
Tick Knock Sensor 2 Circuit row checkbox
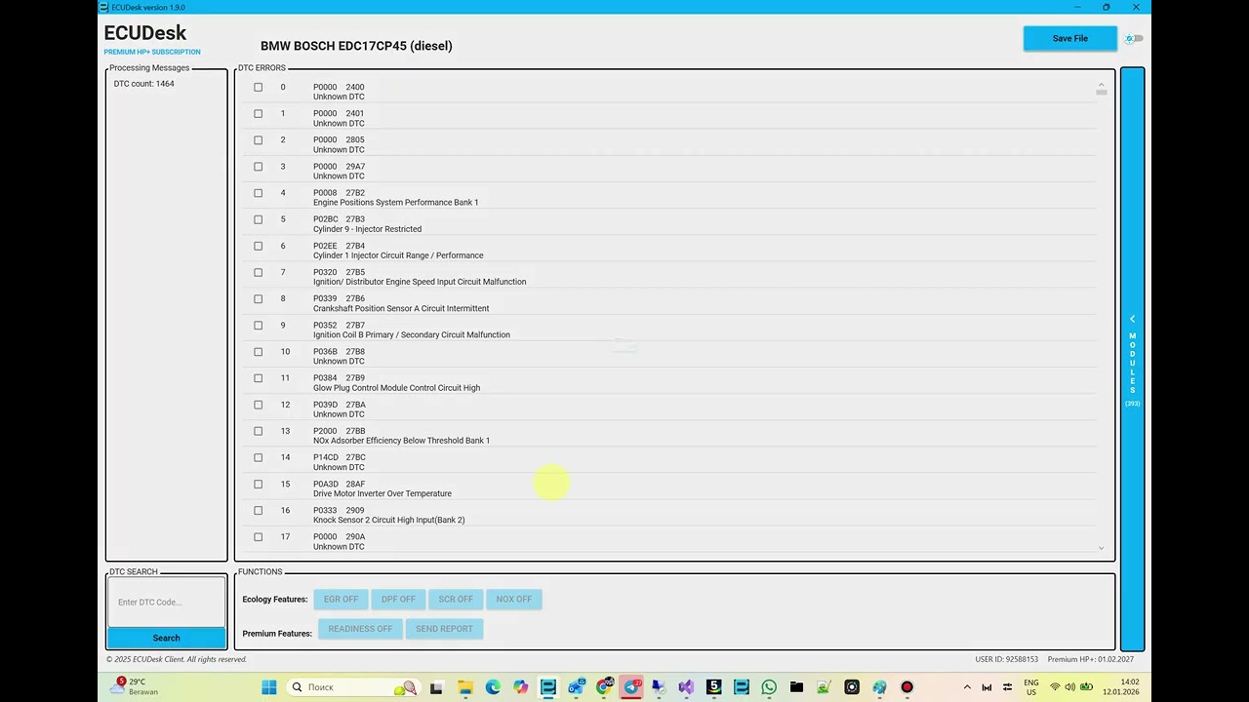click(x=259, y=510)
